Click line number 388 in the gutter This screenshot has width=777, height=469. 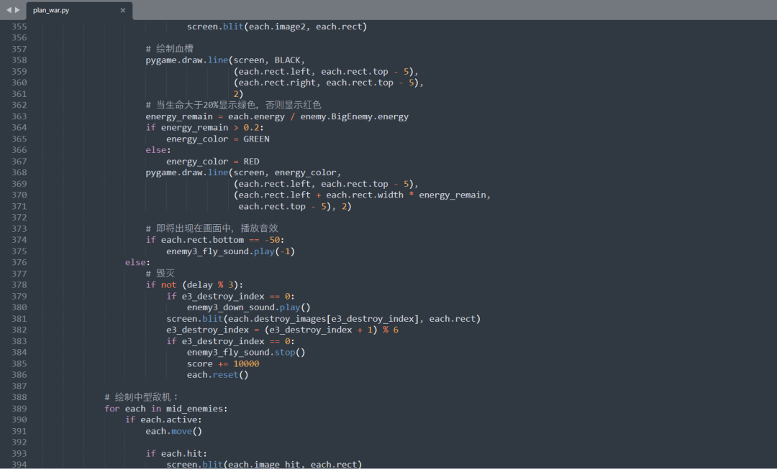[x=19, y=396]
